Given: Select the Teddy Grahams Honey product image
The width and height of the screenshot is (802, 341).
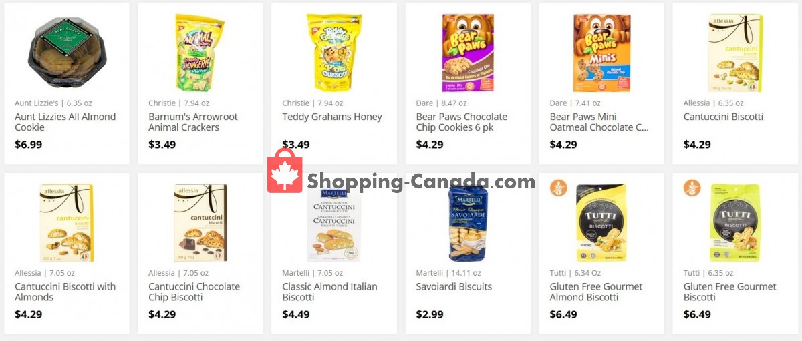Looking at the screenshot, I should pos(333,53).
